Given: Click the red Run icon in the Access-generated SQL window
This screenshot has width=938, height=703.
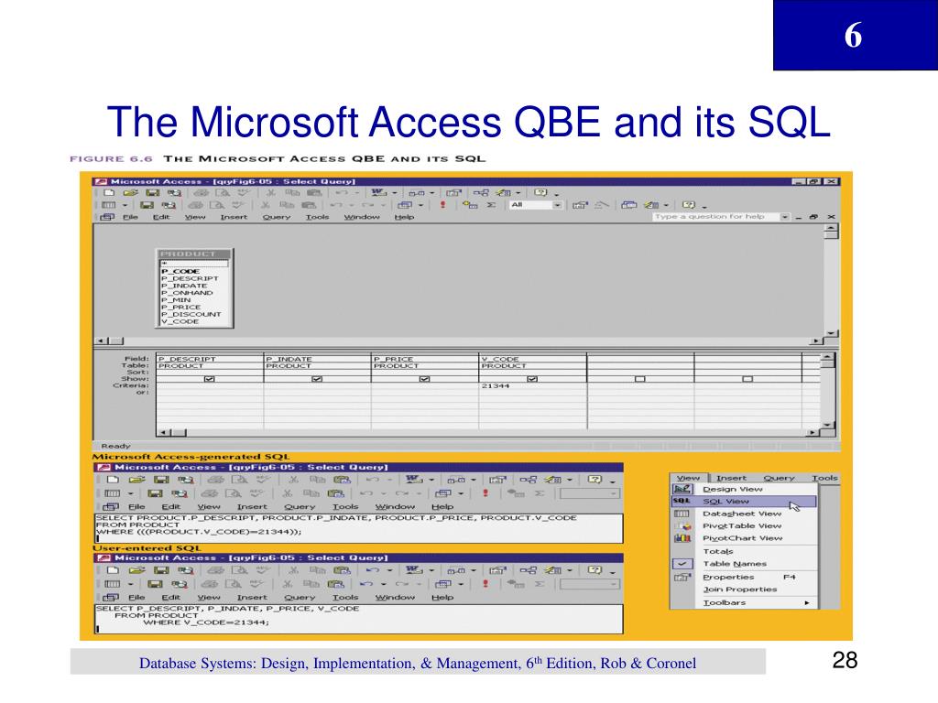Looking at the screenshot, I should coord(485,493).
